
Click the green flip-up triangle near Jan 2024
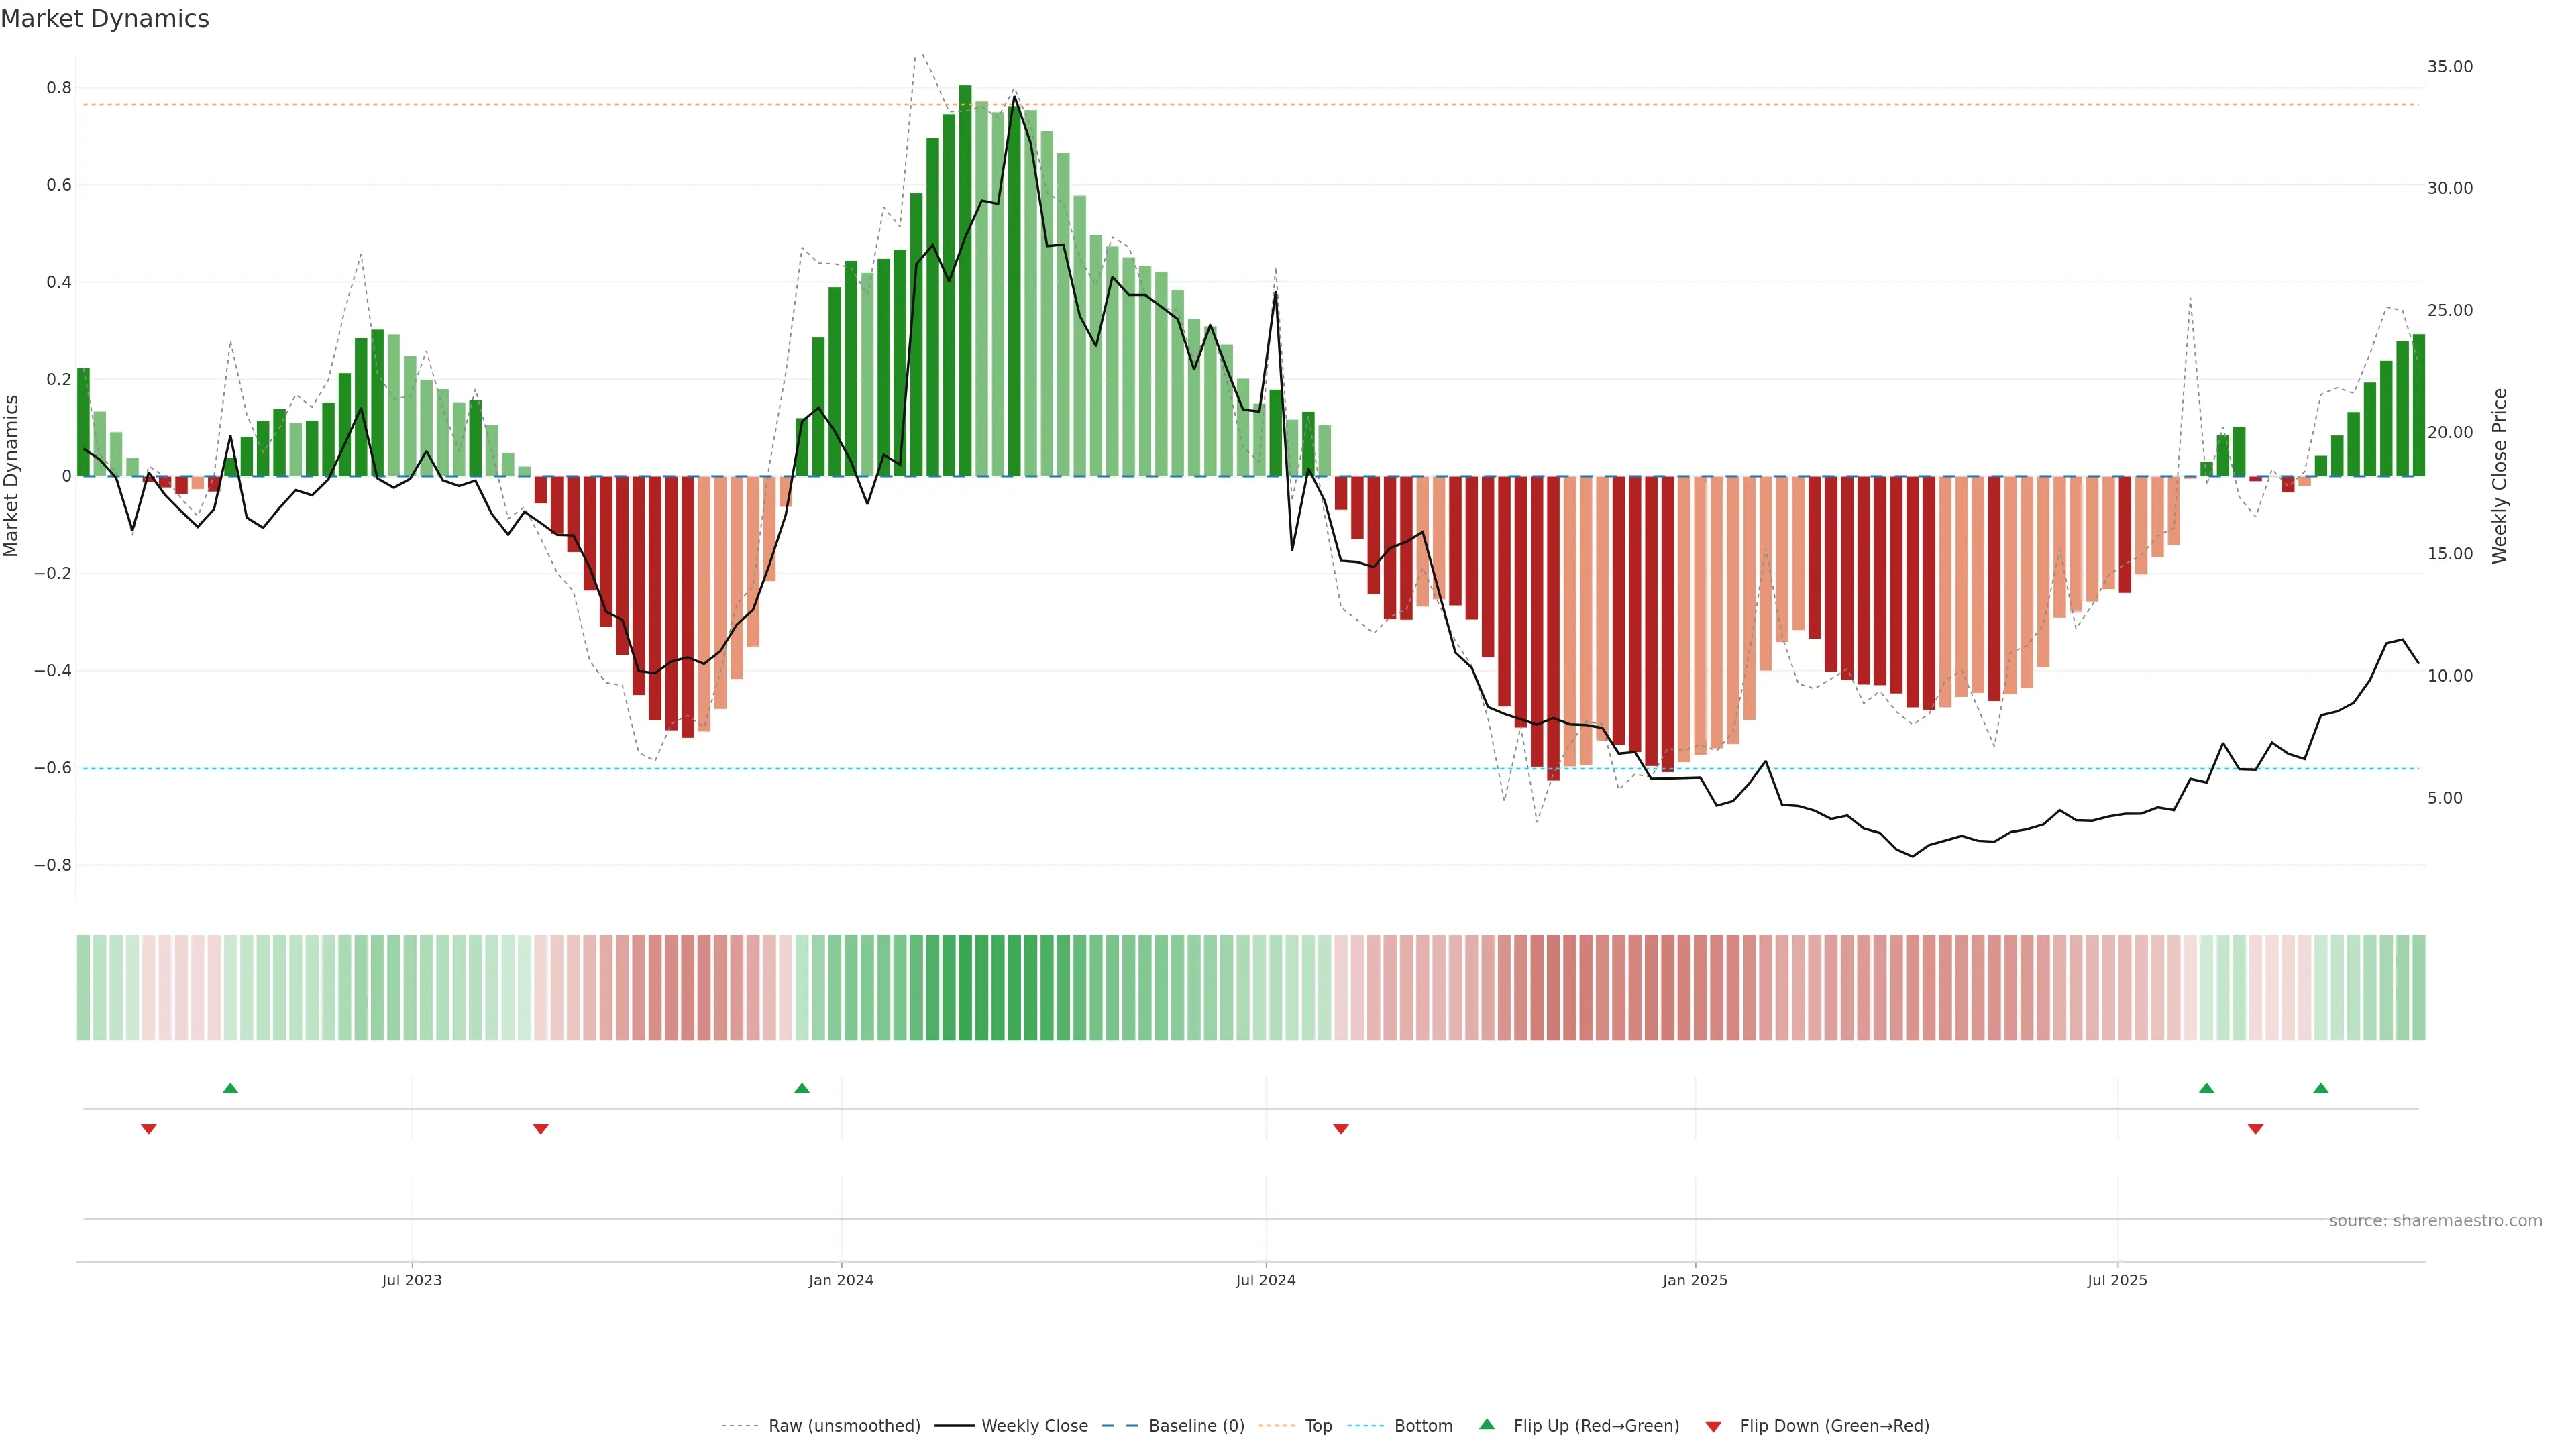[801, 1088]
